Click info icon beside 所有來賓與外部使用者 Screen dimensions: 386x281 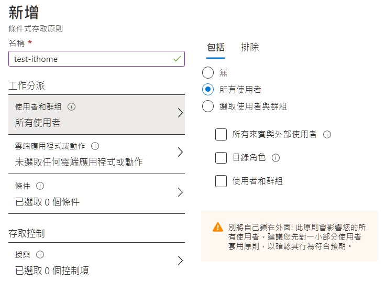(x=327, y=134)
